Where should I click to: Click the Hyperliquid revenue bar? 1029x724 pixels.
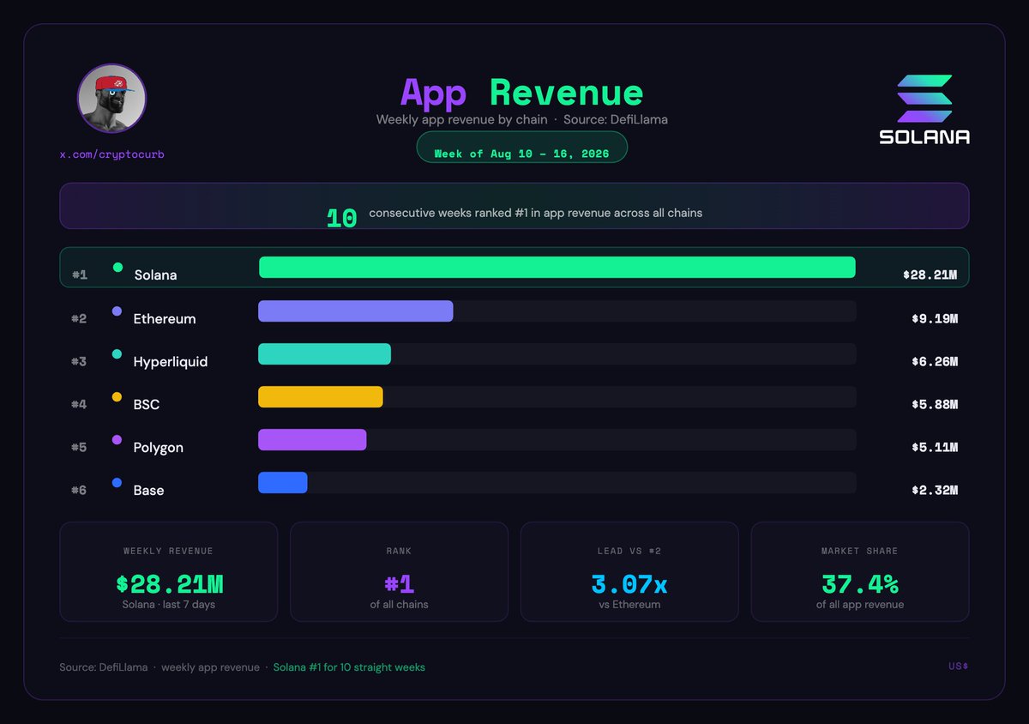pos(324,353)
